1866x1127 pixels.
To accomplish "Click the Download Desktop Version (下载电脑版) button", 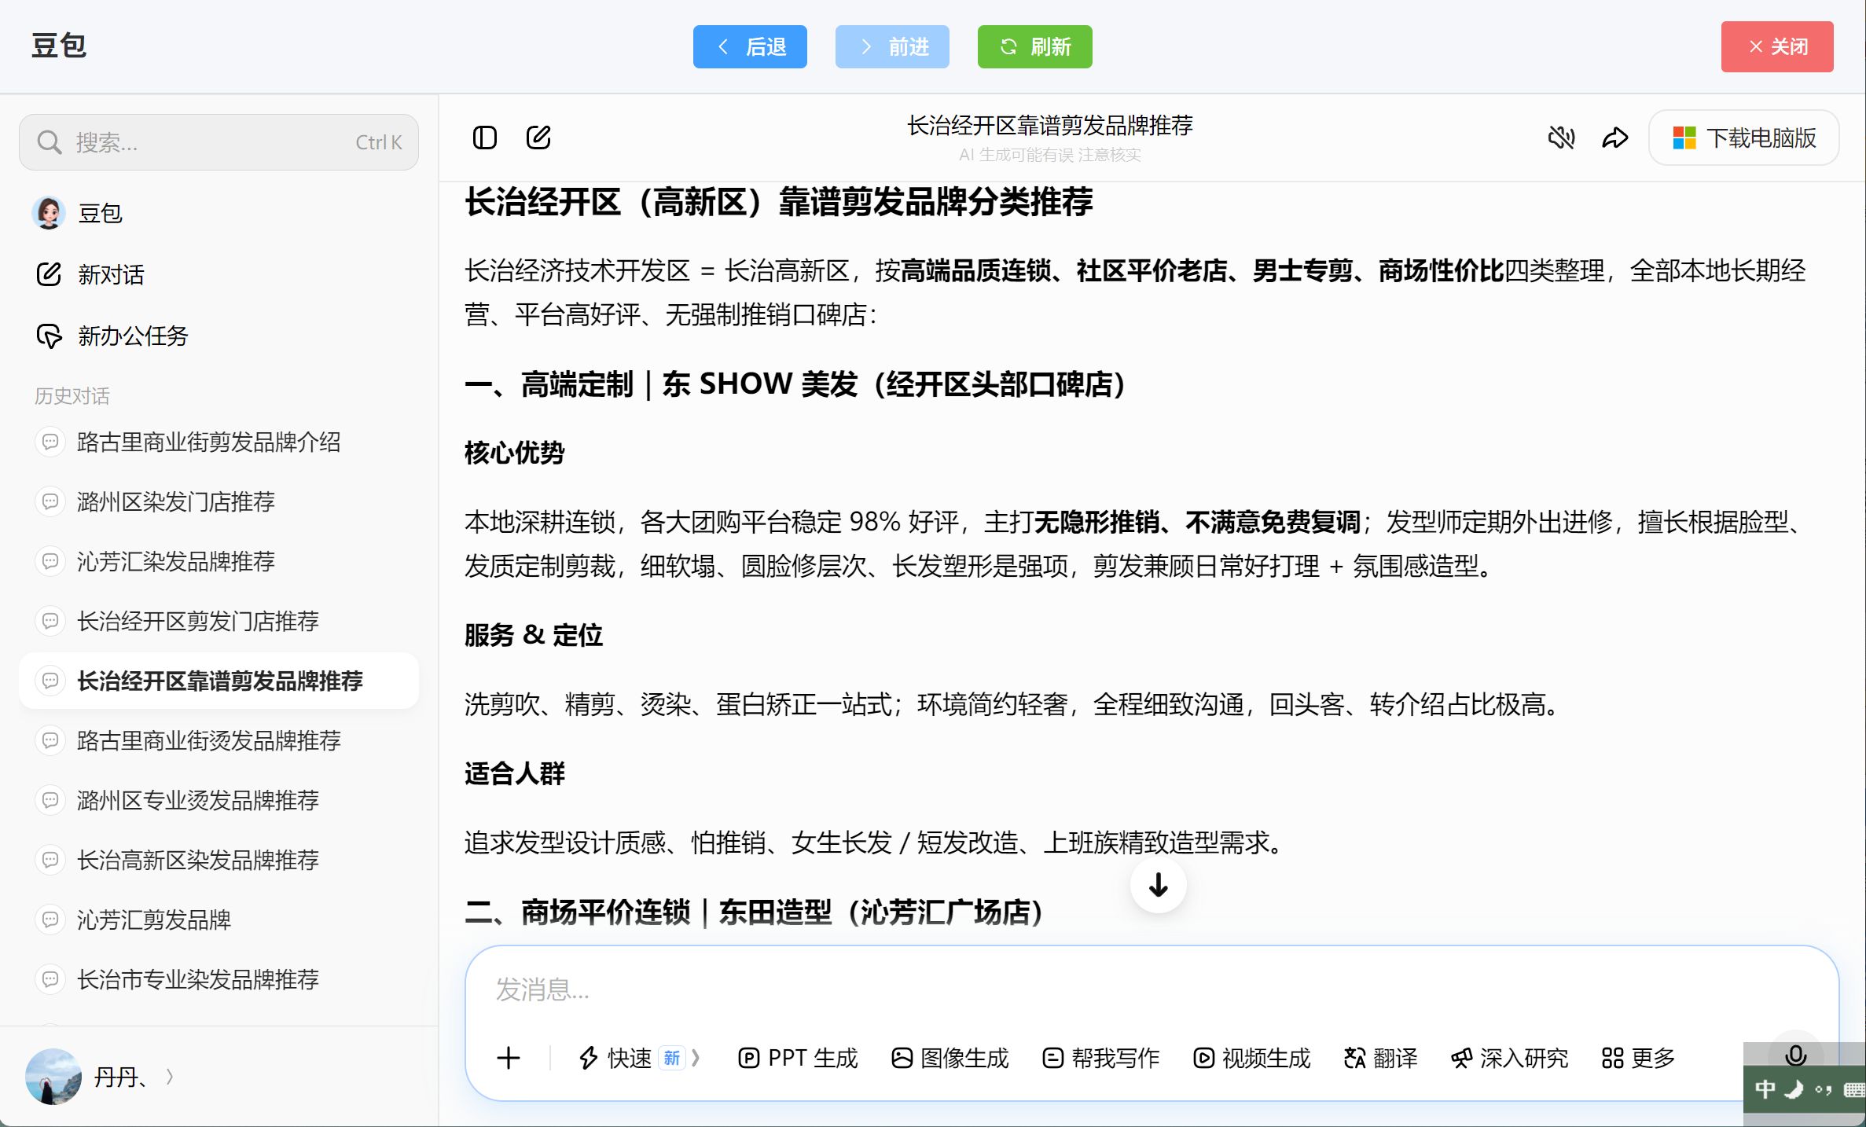I will point(1743,138).
